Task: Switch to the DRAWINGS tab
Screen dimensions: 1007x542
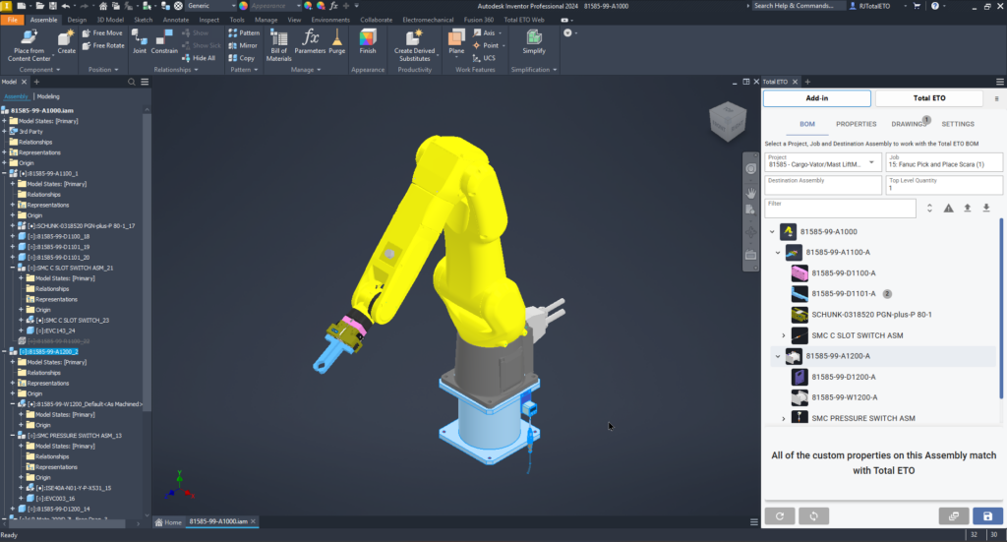Action: [909, 124]
